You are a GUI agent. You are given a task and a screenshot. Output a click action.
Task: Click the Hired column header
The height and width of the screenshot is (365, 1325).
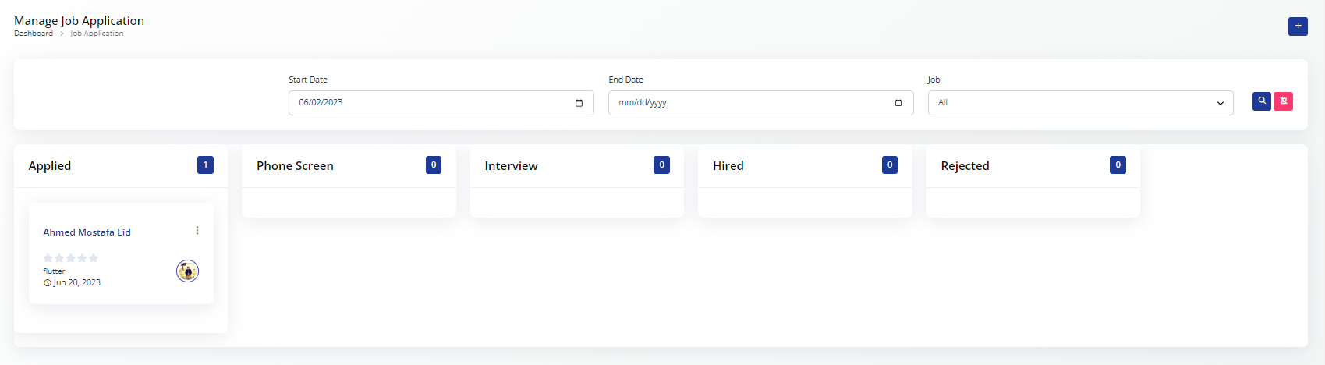pyautogui.click(x=728, y=166)
